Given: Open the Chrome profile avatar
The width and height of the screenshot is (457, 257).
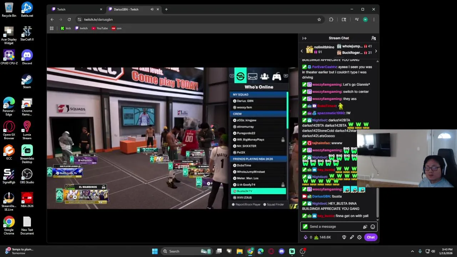Looking at the screenshot, I should tap(365, 20).
